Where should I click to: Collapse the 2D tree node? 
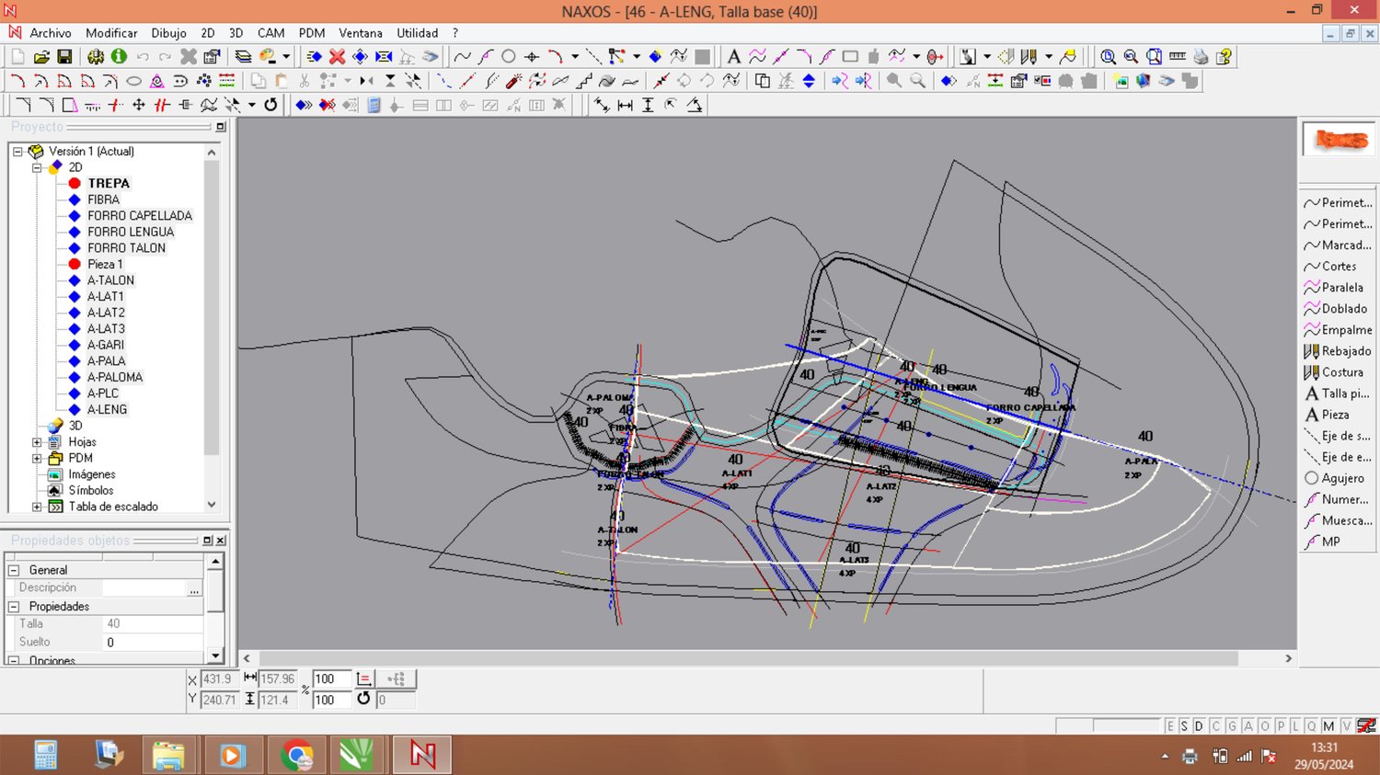(x=37, y=167)
